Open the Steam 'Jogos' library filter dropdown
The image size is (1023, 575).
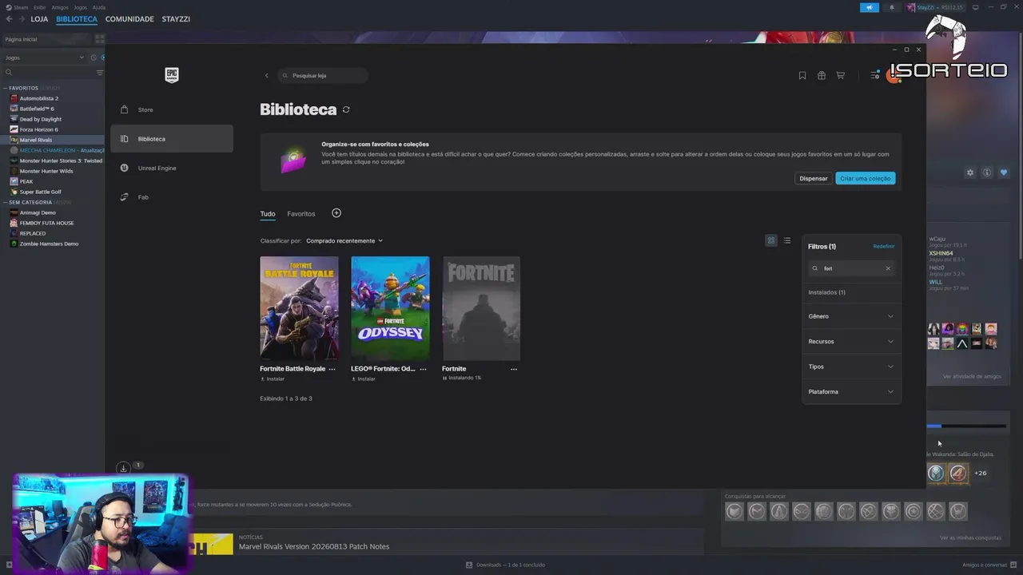[44, 57]
